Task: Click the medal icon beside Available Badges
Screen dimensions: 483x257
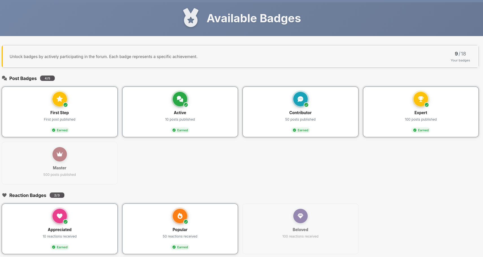Action: (191, 18)
